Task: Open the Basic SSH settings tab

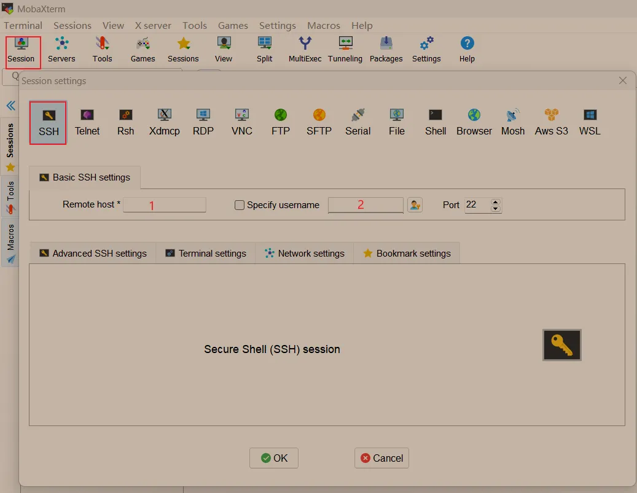Action: click(85, 177)
